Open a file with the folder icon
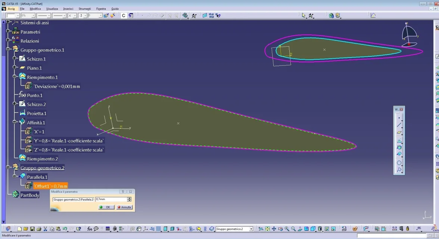Screen dimensions: 439x239 [26, 229]
